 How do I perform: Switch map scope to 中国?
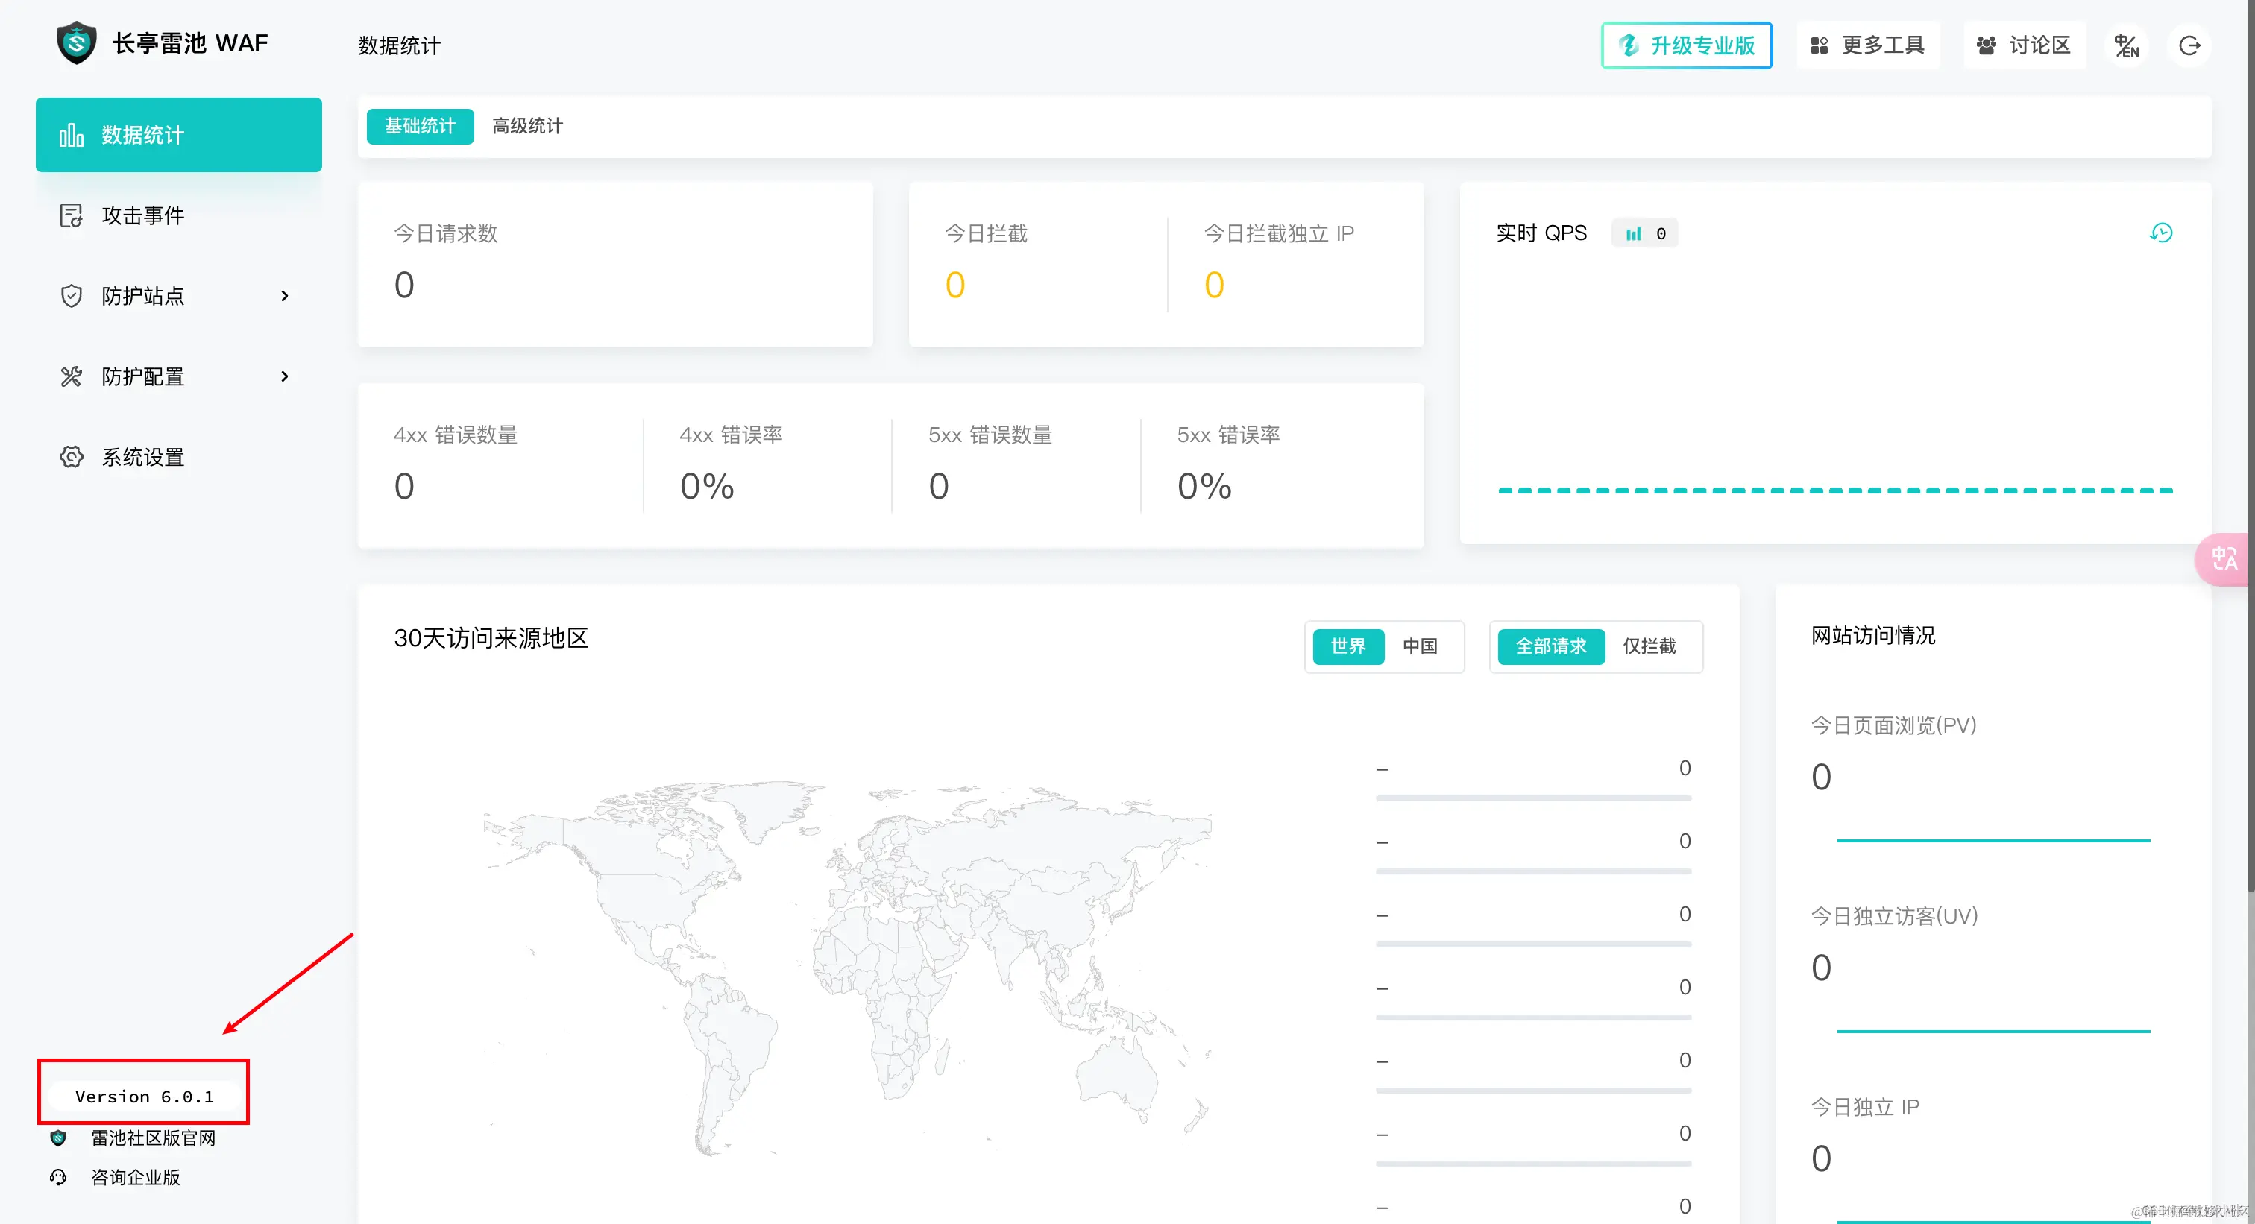click(1419, 646)
